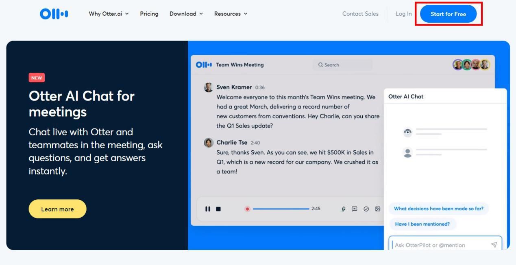
Task: Select 'Have I been mentioned?' suggestion
Action: click(x=422, y=224)
